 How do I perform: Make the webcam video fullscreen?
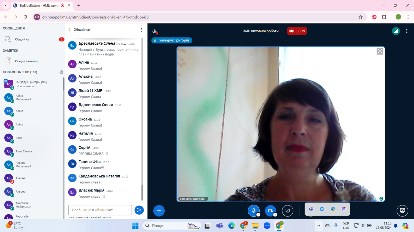(380, 51)
